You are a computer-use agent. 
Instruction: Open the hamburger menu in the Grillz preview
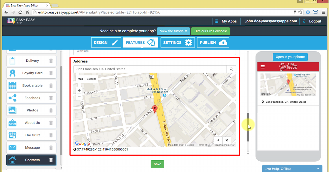[262, 67]
